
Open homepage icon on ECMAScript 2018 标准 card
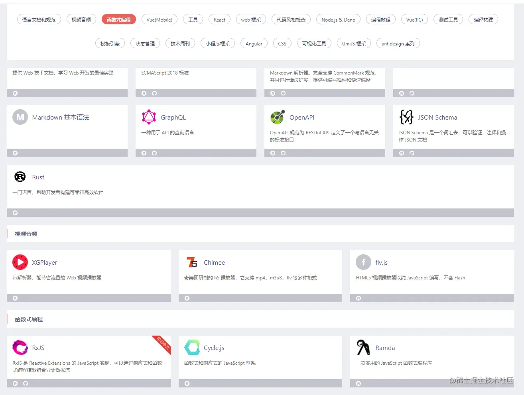pos(144,93)
